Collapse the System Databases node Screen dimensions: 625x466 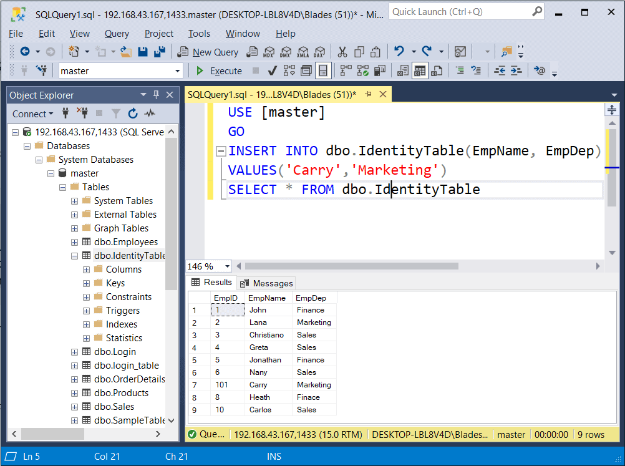(x=39, y=159)
